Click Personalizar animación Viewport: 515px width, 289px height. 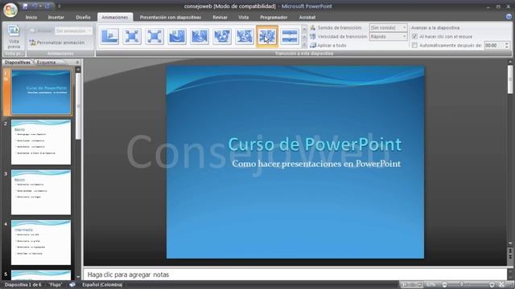pos(57,43)
